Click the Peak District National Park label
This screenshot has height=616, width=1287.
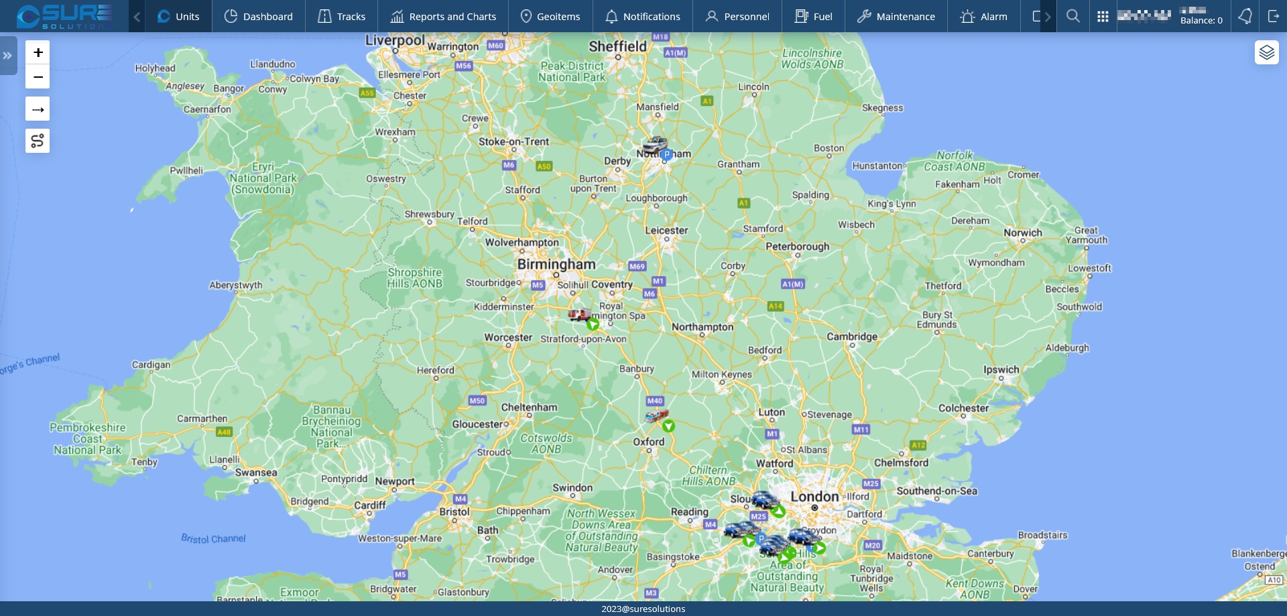pyautogui.click(x=572, y=71)
